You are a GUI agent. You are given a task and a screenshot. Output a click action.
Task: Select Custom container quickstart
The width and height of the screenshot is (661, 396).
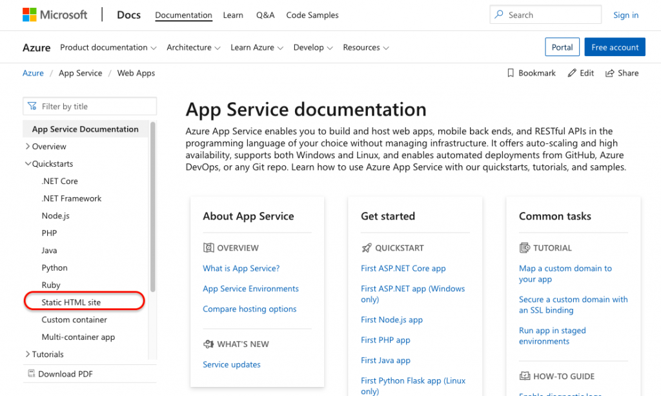click(74, 319)
